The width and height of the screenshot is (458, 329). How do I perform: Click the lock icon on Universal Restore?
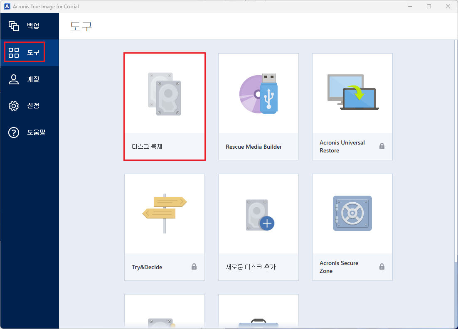click(382, 146)
